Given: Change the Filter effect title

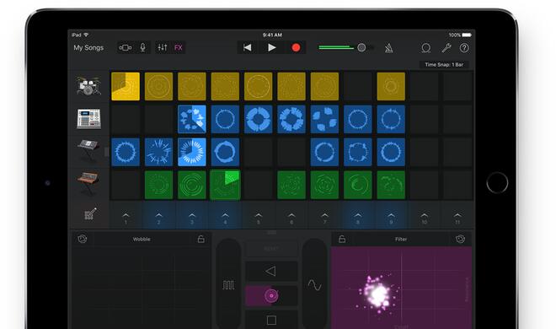Looking at the screenshot, I should (x=401, y=240).
